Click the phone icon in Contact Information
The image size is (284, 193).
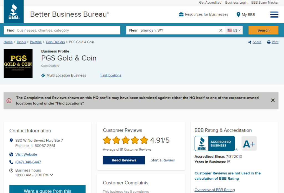coord(11,162)
